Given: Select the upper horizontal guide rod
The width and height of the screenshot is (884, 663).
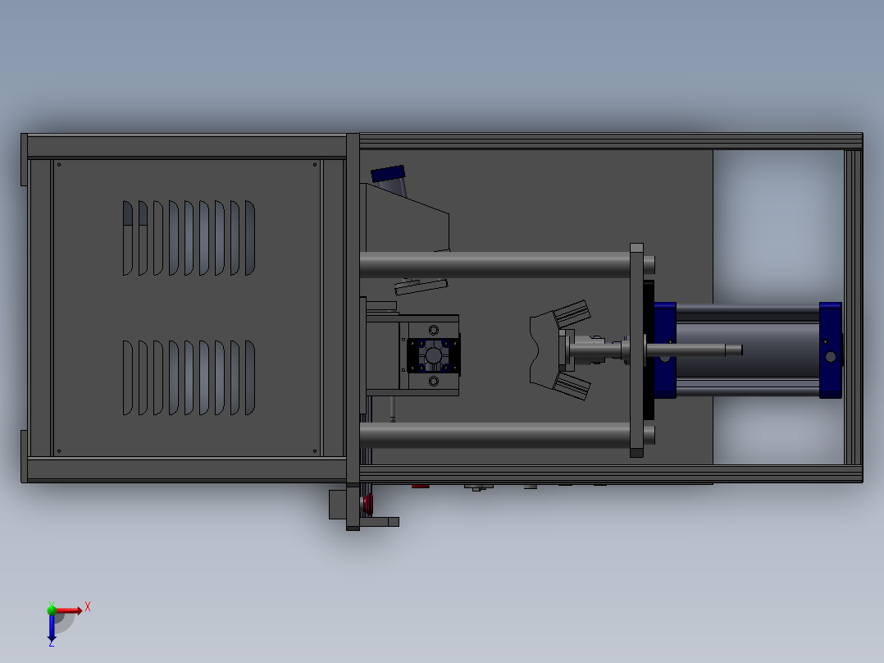Looking at the screenshot, I should tap(495, 265).
